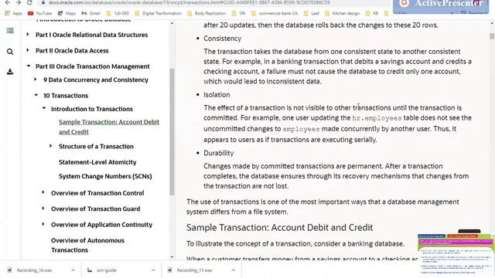Viewport: 495px width, 278px height.
Task: Open the YouTube bookmark
Action: coord(39,13)
